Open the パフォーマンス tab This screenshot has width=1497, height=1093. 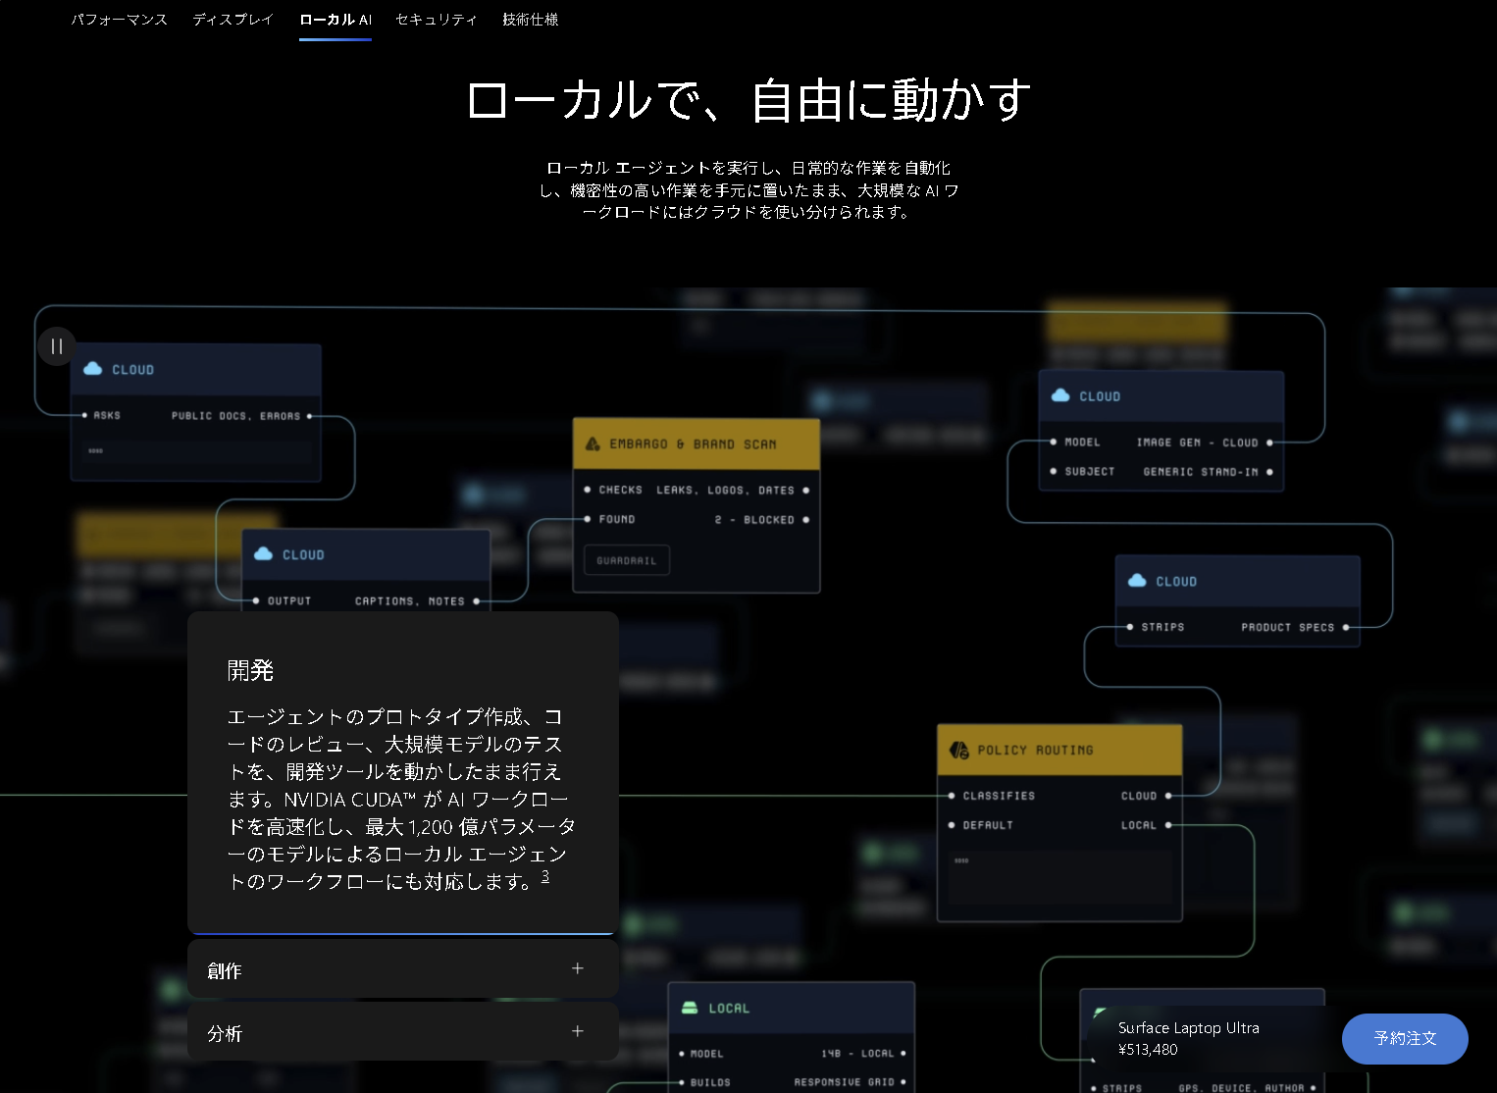coord(120,20)
